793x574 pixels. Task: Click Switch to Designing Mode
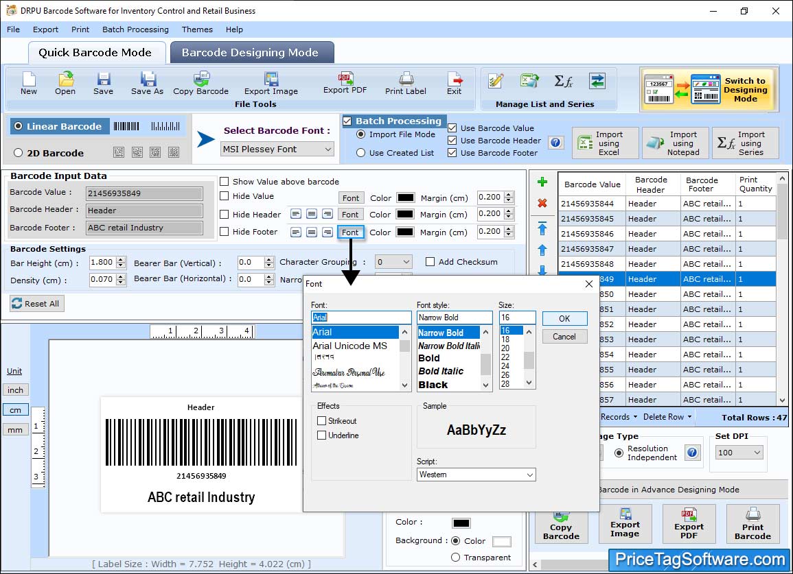pyautogui.click(x=708, y=90)
